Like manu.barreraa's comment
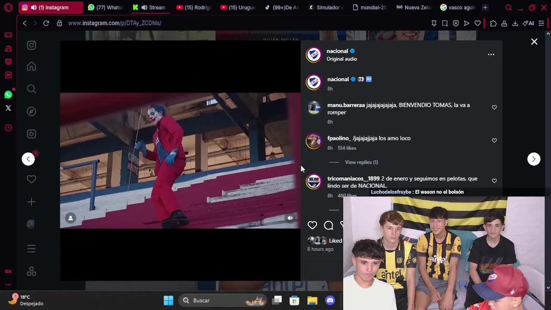 click(x=494, y=107)
